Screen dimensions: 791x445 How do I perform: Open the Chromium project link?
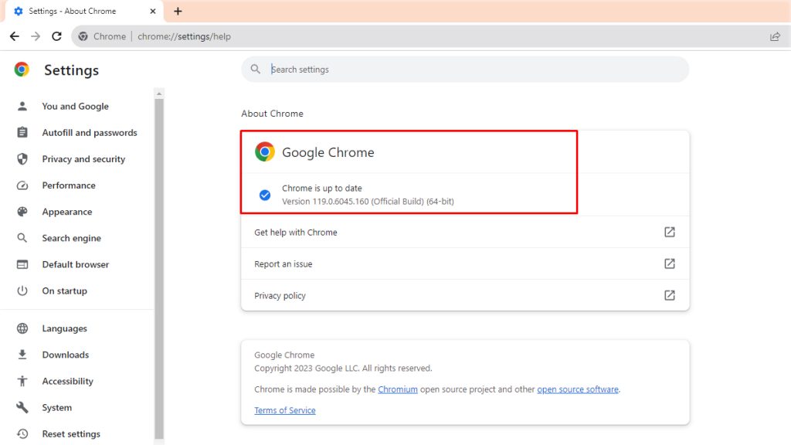point(398,389)
